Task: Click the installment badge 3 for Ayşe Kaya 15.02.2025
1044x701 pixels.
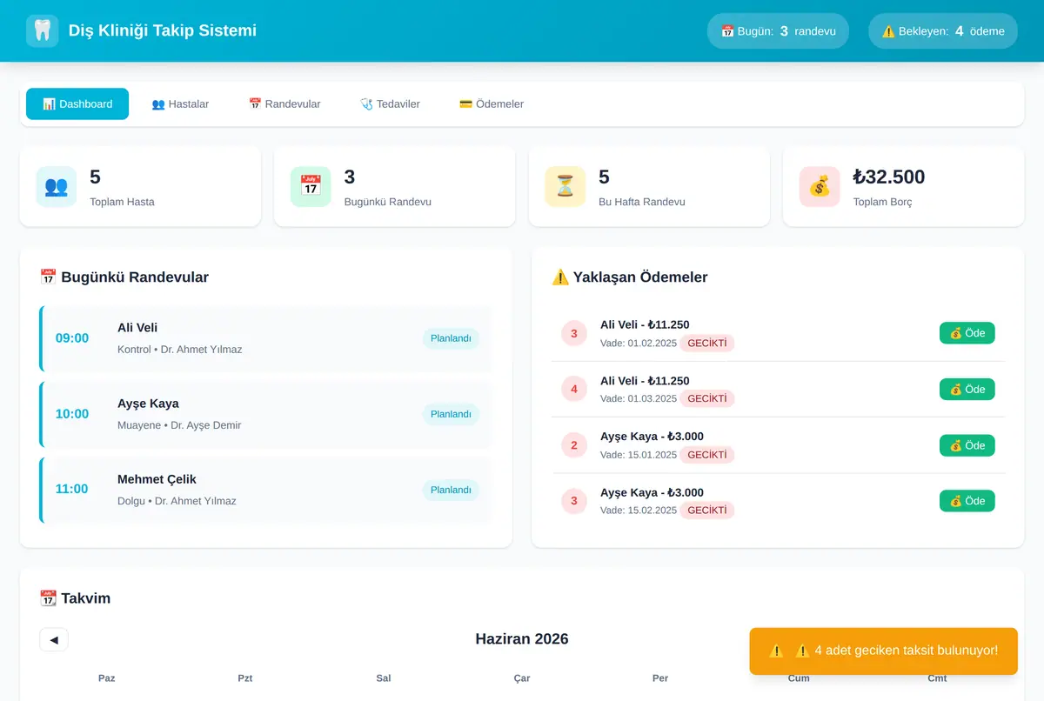Action: tap(574, 501)
